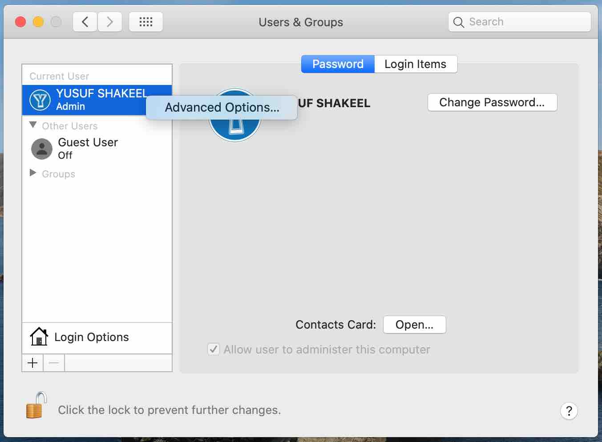
Task: Switch to the Login Items tab
Action: [415, 64]
